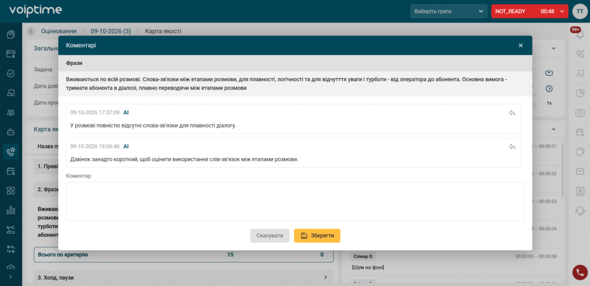Open the chat bubbles icon in right sidebar
Viewport: 590px width, 286px height.
580,152
